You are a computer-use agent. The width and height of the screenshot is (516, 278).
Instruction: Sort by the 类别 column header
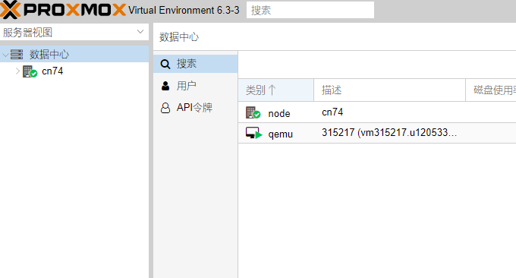point(275,90)
